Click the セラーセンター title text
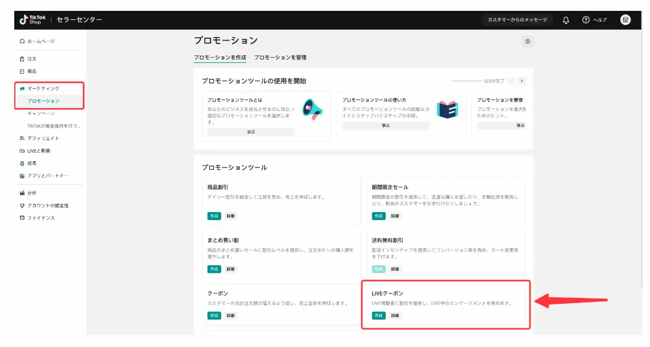 [x=79, y=19]
